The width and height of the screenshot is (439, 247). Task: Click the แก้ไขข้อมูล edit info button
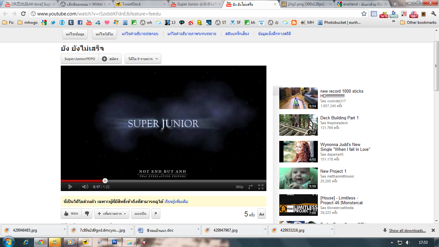coord(75,34)
